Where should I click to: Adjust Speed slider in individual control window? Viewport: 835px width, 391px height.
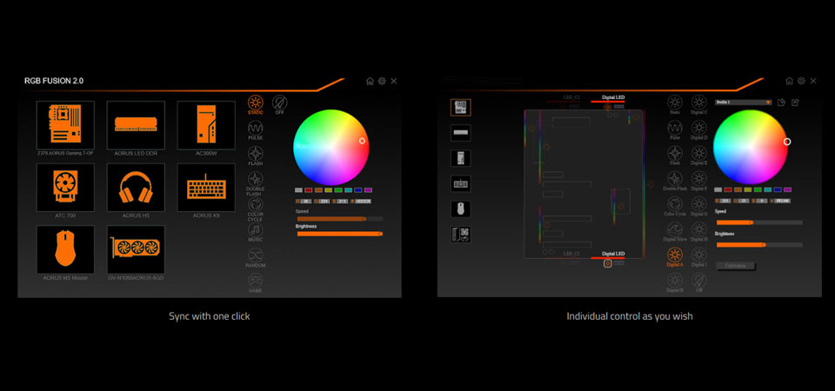click(x=759, y=222)
